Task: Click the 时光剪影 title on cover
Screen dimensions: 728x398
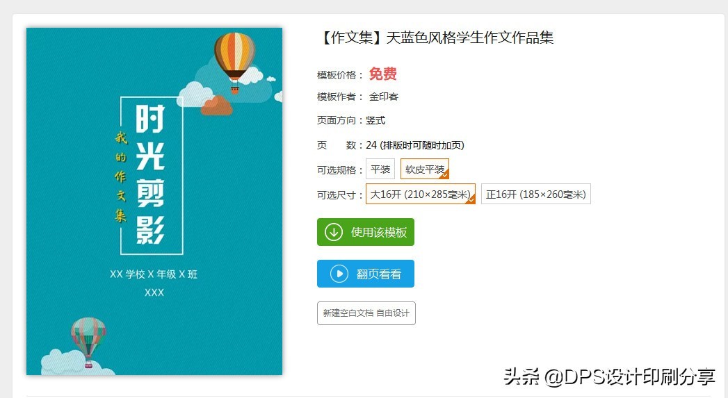Action: pos(150,174)
